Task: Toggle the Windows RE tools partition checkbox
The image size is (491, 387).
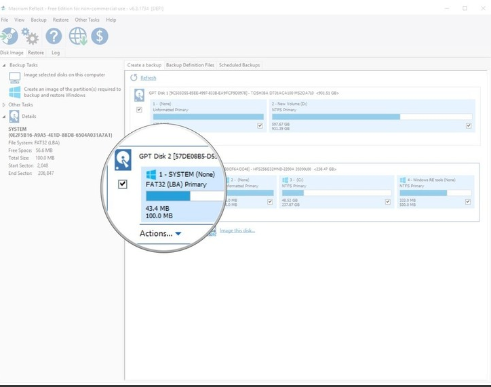Action: (469, 201)
